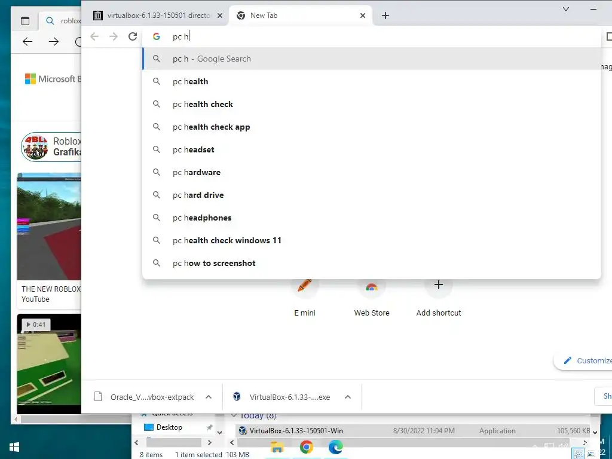Select 'pc hardware' suggestion
Viewport: 612px width, 459px height.
pos(372,172)
